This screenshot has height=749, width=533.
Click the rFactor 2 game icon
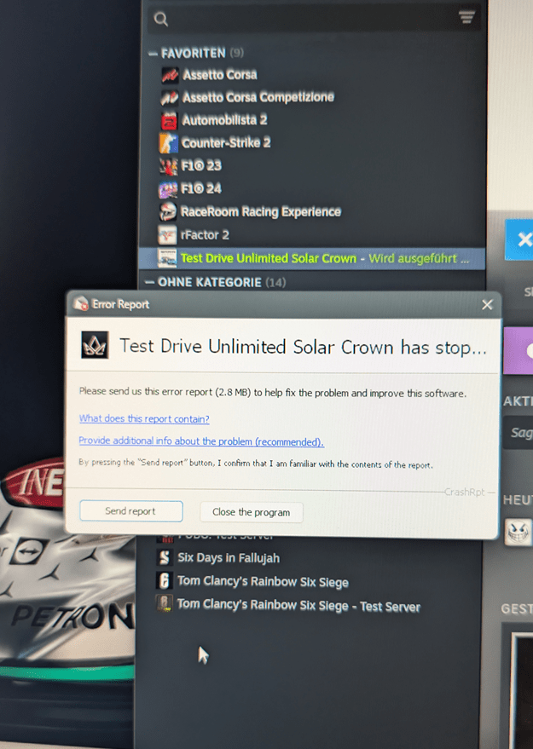pos(167,234)
